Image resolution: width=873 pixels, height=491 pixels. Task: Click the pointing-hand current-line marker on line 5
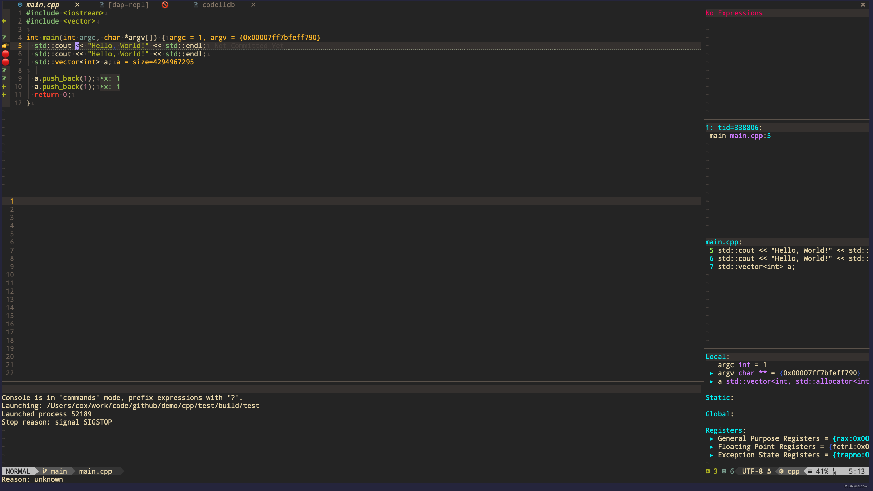point(5,46)
